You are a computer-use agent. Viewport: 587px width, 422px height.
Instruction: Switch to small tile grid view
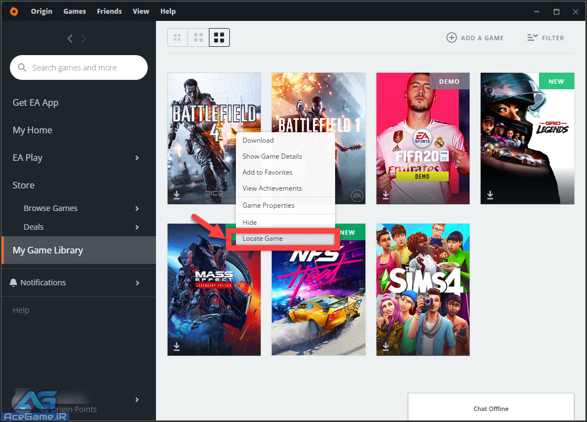(177, 37)
